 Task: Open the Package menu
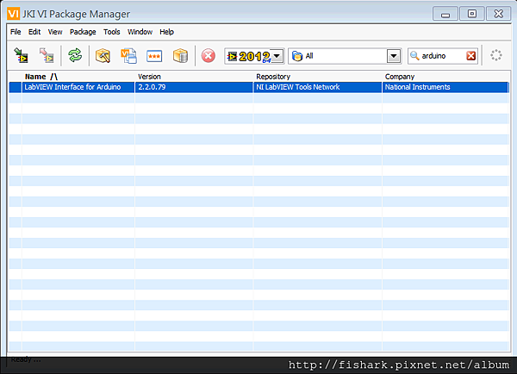[x=83, y=32]
